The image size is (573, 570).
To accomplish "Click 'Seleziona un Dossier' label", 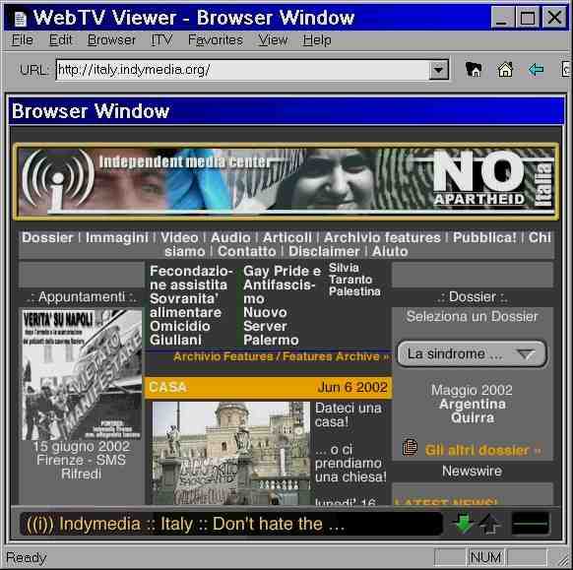I will coord(472,316).
